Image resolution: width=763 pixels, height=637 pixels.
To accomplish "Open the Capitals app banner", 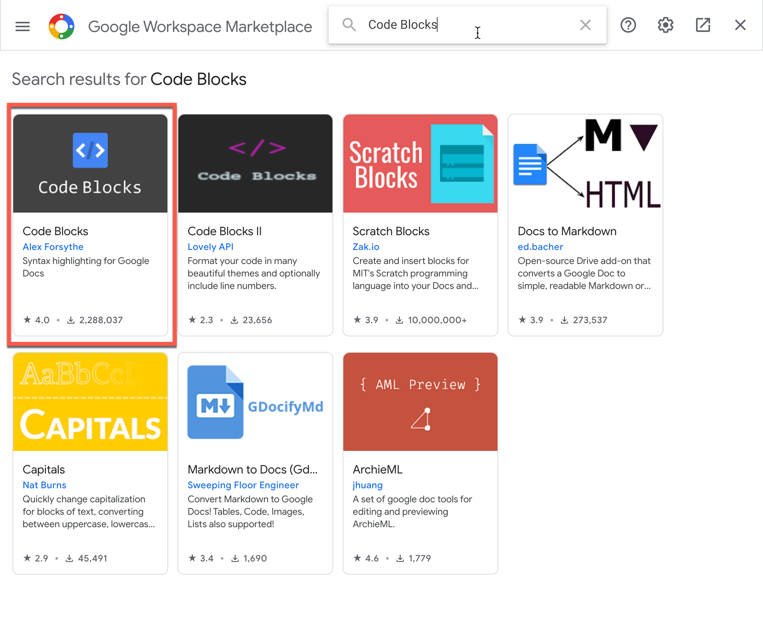I will pos(90,402).
